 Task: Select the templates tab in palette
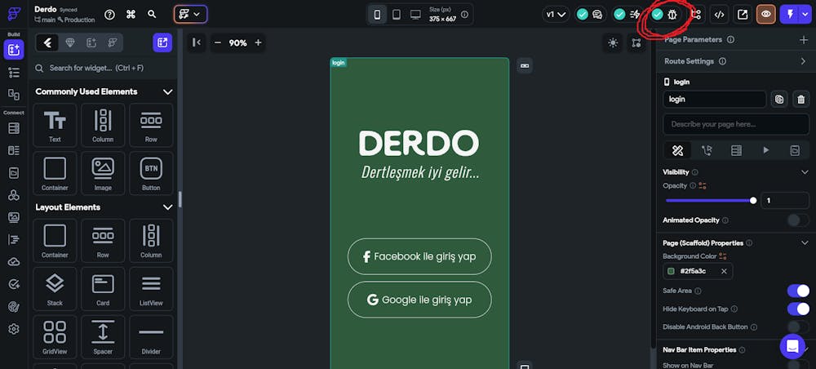[x=91, y=42]
